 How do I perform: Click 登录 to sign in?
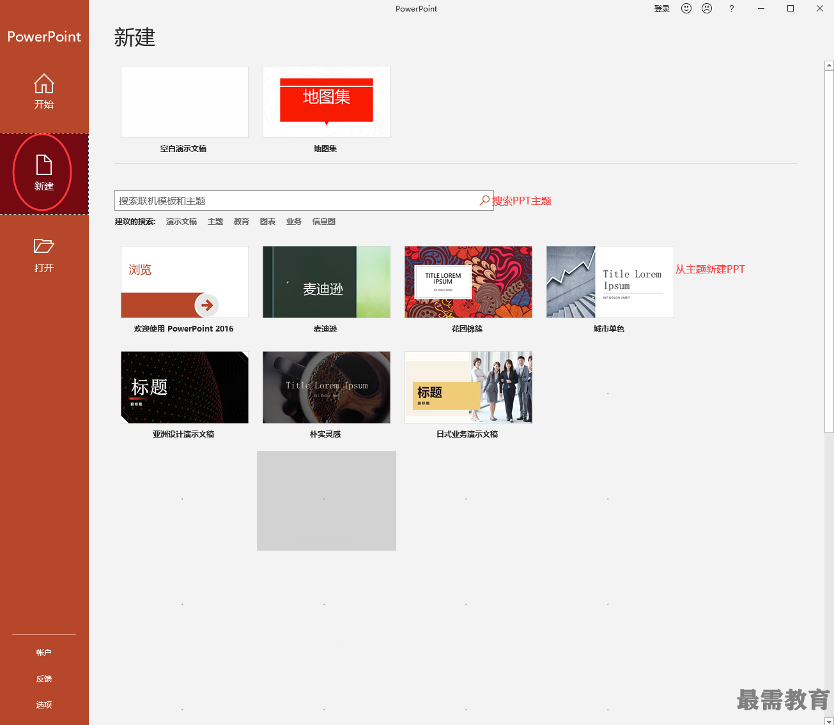tap(662, 9)
